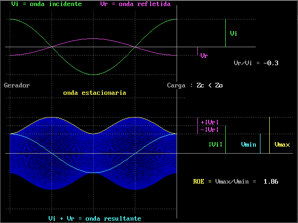
Task: Click the blue standing wave envelope area
Action: click(93, 154)
